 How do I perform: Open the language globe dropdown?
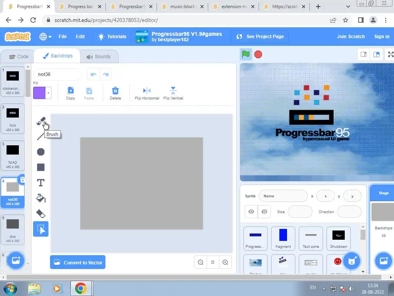coord(45,37)
